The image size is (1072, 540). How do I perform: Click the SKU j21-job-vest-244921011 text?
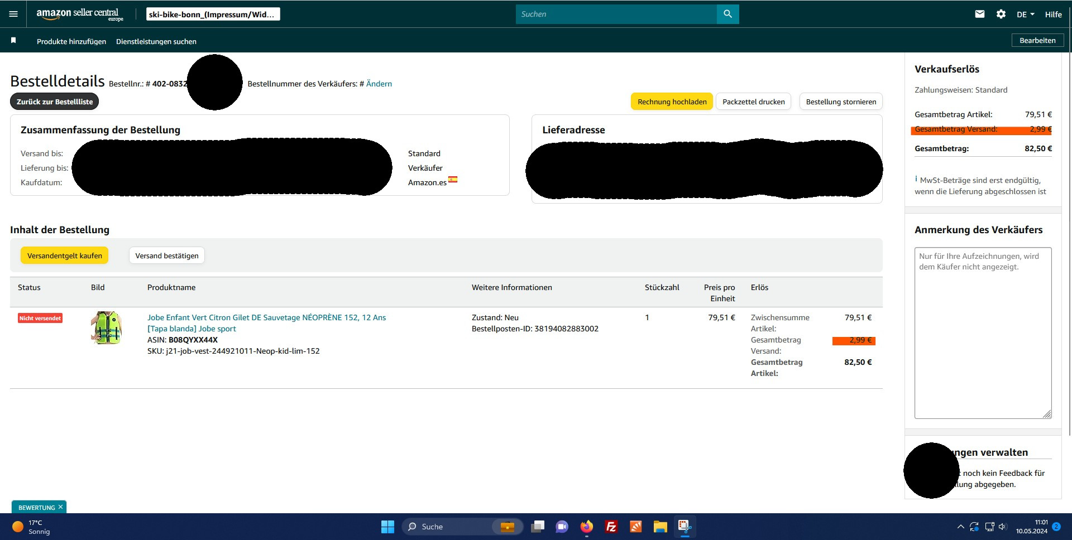click(233, 351)
